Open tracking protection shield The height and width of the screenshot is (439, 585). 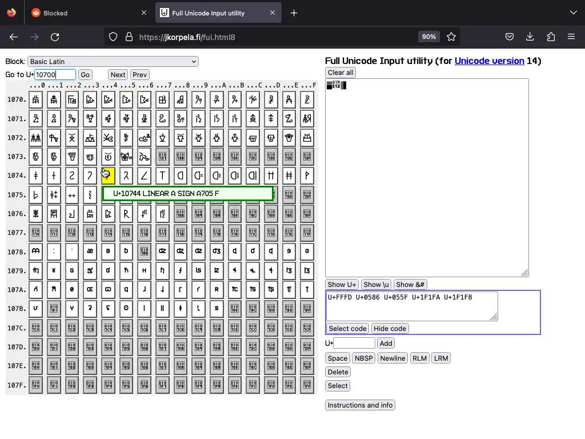point(113,37)
